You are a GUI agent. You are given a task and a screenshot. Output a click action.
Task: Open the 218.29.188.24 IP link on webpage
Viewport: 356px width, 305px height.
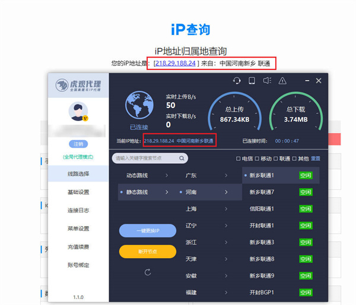point(176,63)
